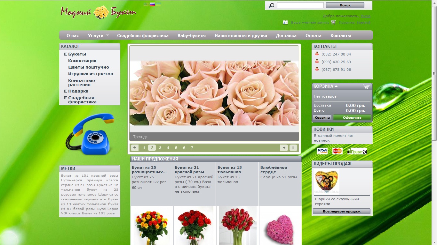Pause the rose slideshow
Image resolution: width=437 pixels, height=245 pixels.
pos(293,148)
